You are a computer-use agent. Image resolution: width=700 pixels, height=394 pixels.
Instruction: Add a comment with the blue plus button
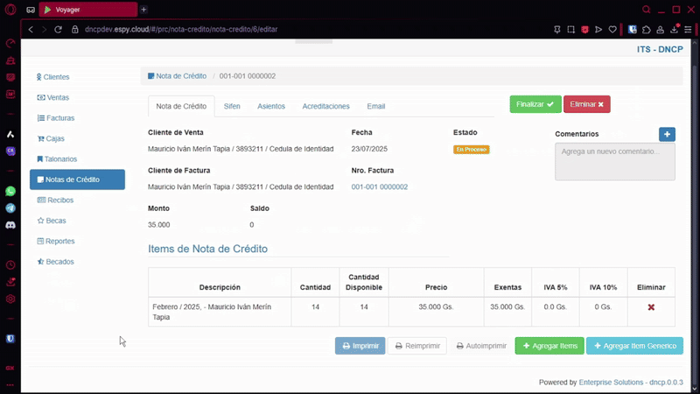click(667, 134)
